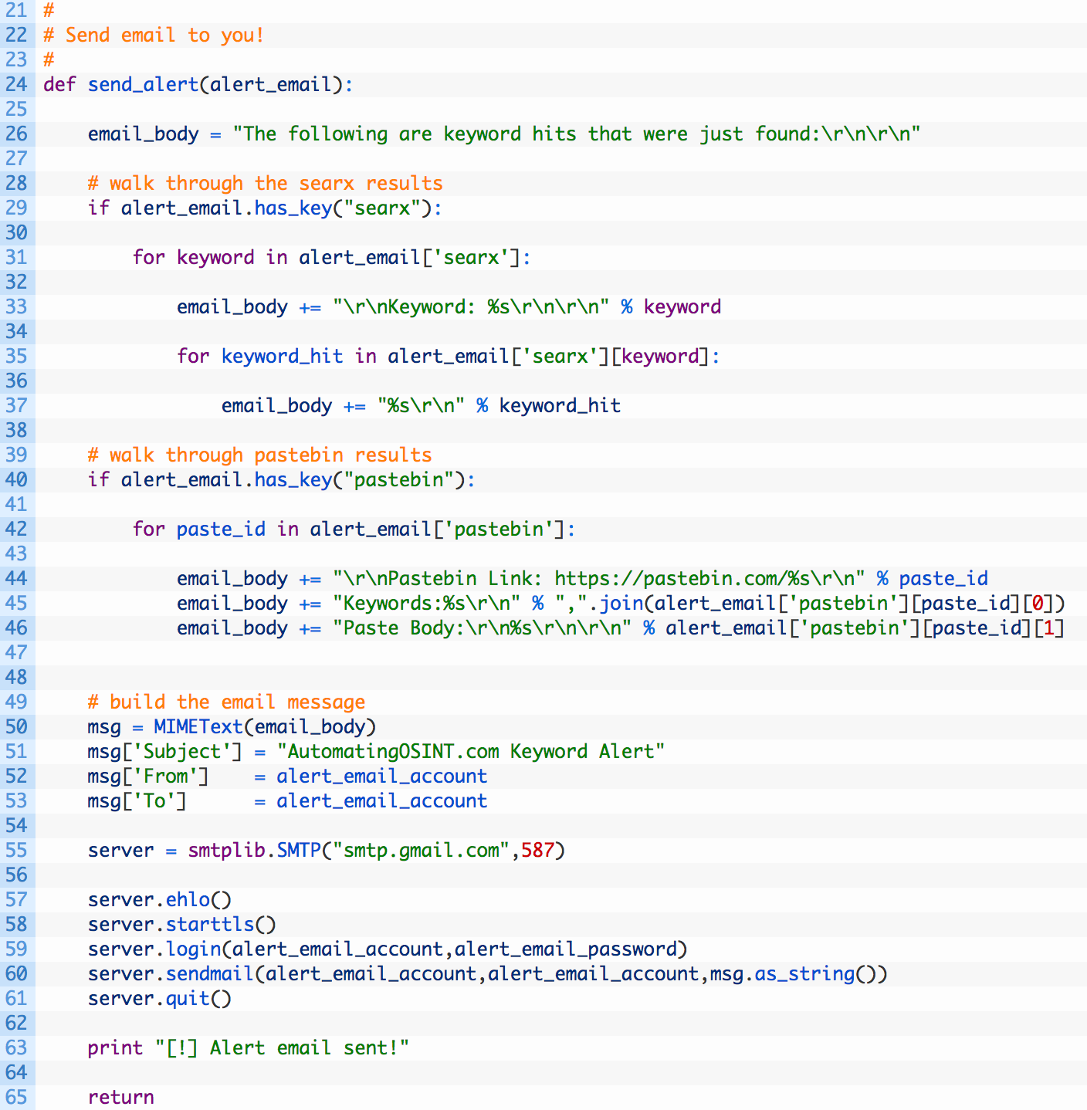Click the join method on line 45
The width and height of the screenshot is (1087, 1110).
[621, 603]
